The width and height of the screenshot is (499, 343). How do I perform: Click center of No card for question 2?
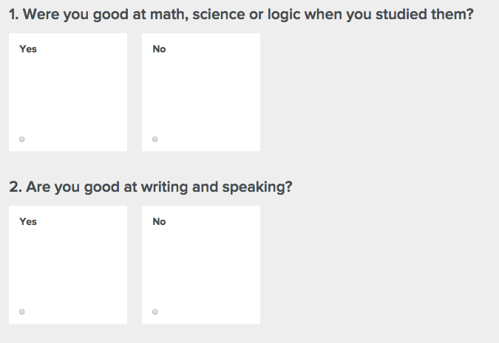(201, 265)
